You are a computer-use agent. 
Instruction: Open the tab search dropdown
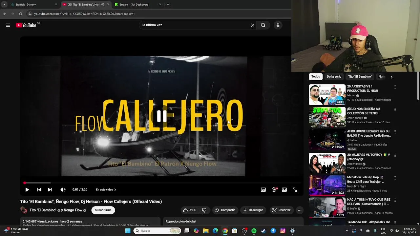tap(4, 5)
